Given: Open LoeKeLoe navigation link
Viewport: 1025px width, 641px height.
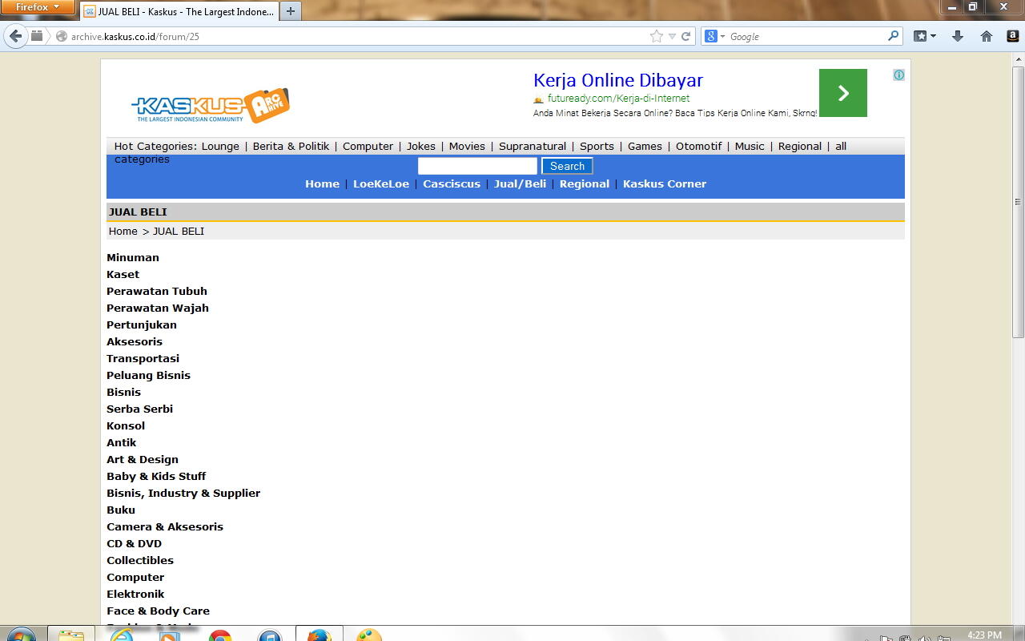Looking at the screenshot, I should [381, 183].
